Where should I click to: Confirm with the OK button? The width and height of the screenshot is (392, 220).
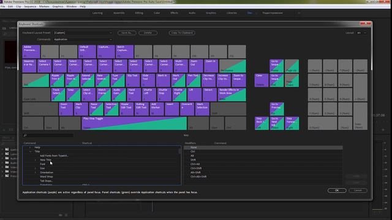(x=337, y=190)
